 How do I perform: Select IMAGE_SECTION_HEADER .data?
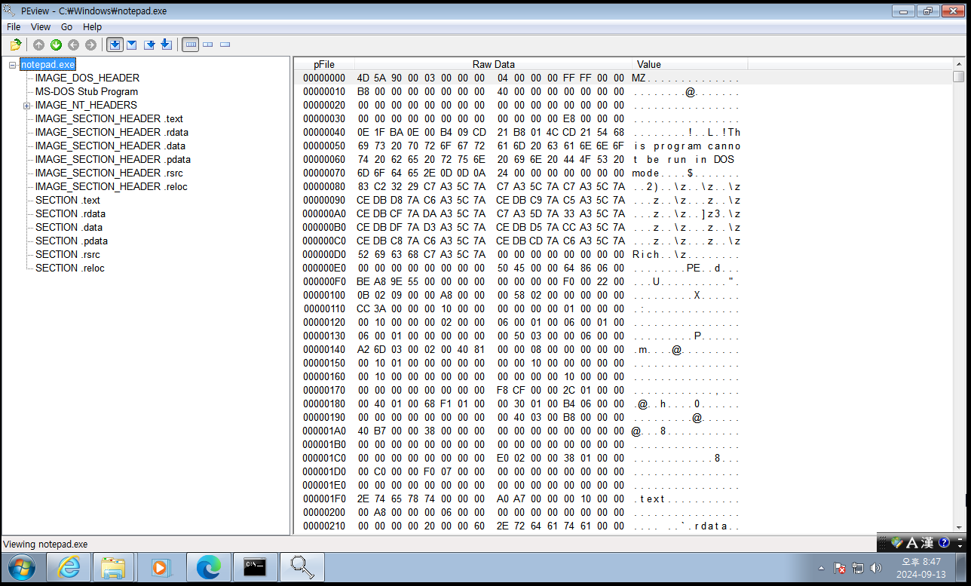tap(110, 146)
